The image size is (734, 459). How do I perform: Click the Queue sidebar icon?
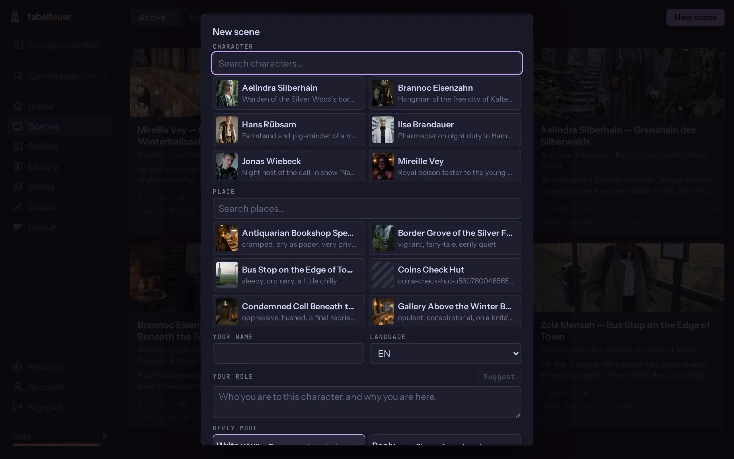coord(18,227)
